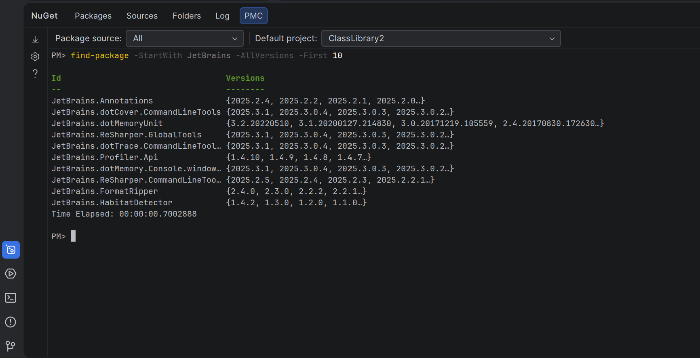This screenshot has height=358, width=700.
Task: Click the Default project dropdown chevron arrow
Action: 552,39
